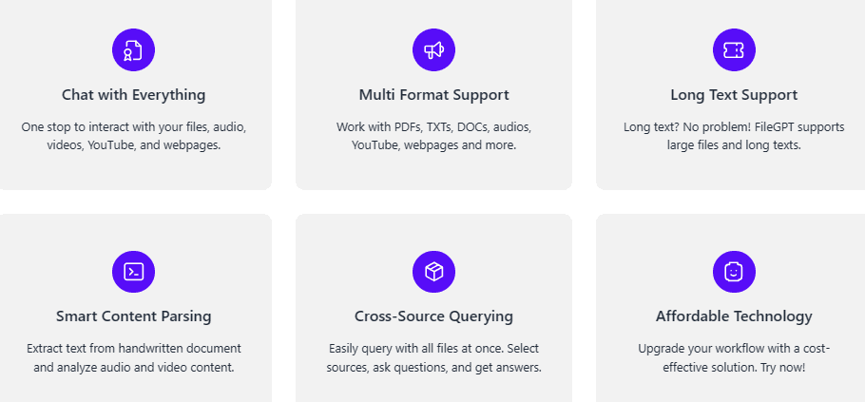Viewport: 865px width, 402px height.
Task: Select the Affordable Technology heading
Action: click(734, 316)
